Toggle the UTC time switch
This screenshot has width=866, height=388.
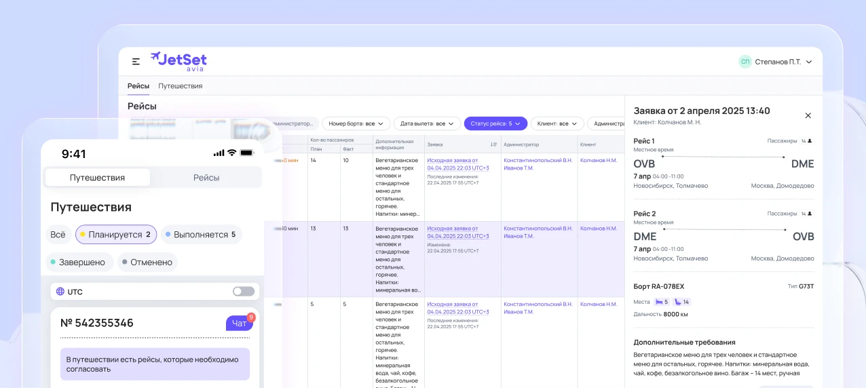pos(244,292)
